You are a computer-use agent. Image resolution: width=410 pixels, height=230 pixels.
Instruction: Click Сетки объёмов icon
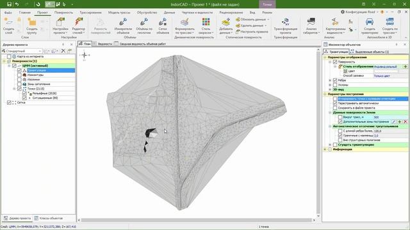coord(163,22)
